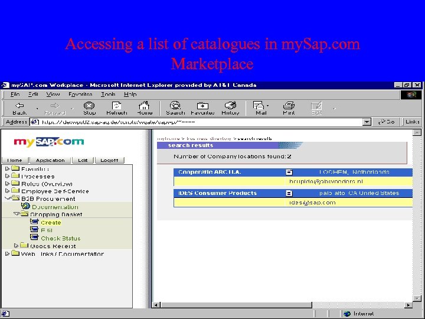Click the Application button
This screenshot has height=319, width=425.
pyautogui.click(x=50, y=160)
